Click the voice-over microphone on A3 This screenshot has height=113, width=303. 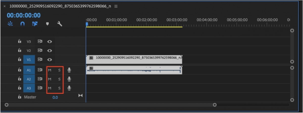tap(69, 88)
